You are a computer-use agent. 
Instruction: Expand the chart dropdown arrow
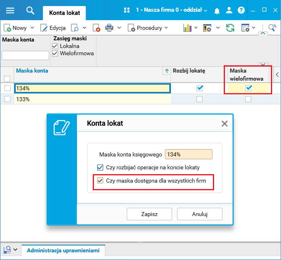click(196, 28)
